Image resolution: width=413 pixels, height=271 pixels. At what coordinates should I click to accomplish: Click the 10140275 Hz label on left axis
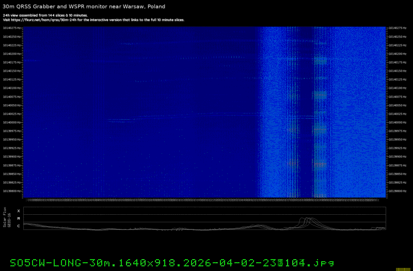12,28
